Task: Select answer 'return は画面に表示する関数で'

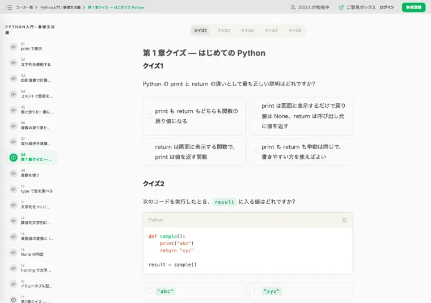Action: [195, 152]
